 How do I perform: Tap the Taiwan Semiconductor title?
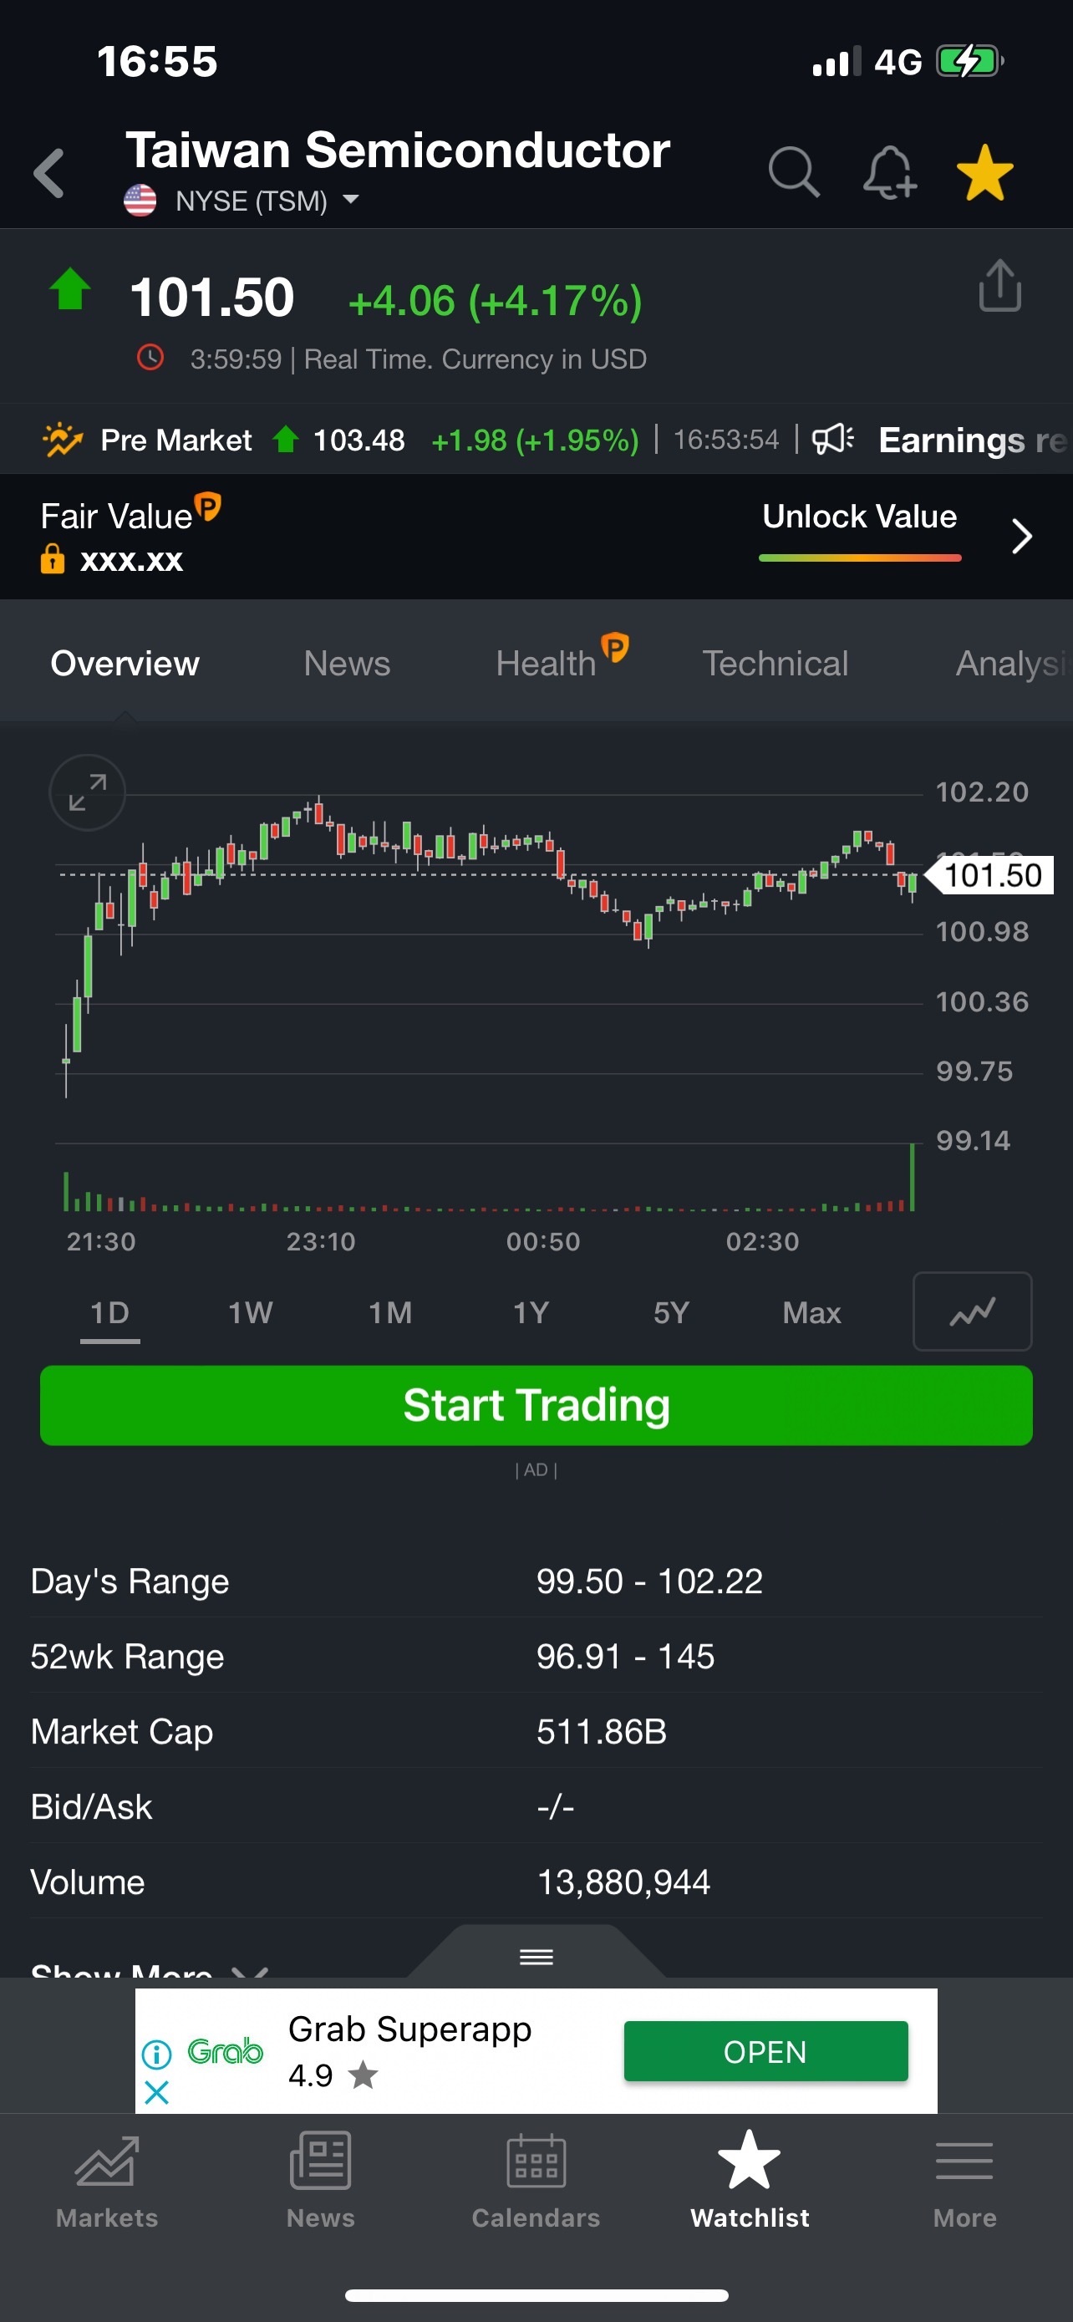coord(397,150)
